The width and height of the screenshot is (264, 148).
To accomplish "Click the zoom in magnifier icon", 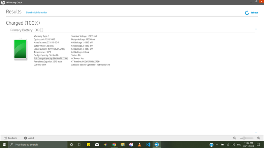I will (259, 138).
